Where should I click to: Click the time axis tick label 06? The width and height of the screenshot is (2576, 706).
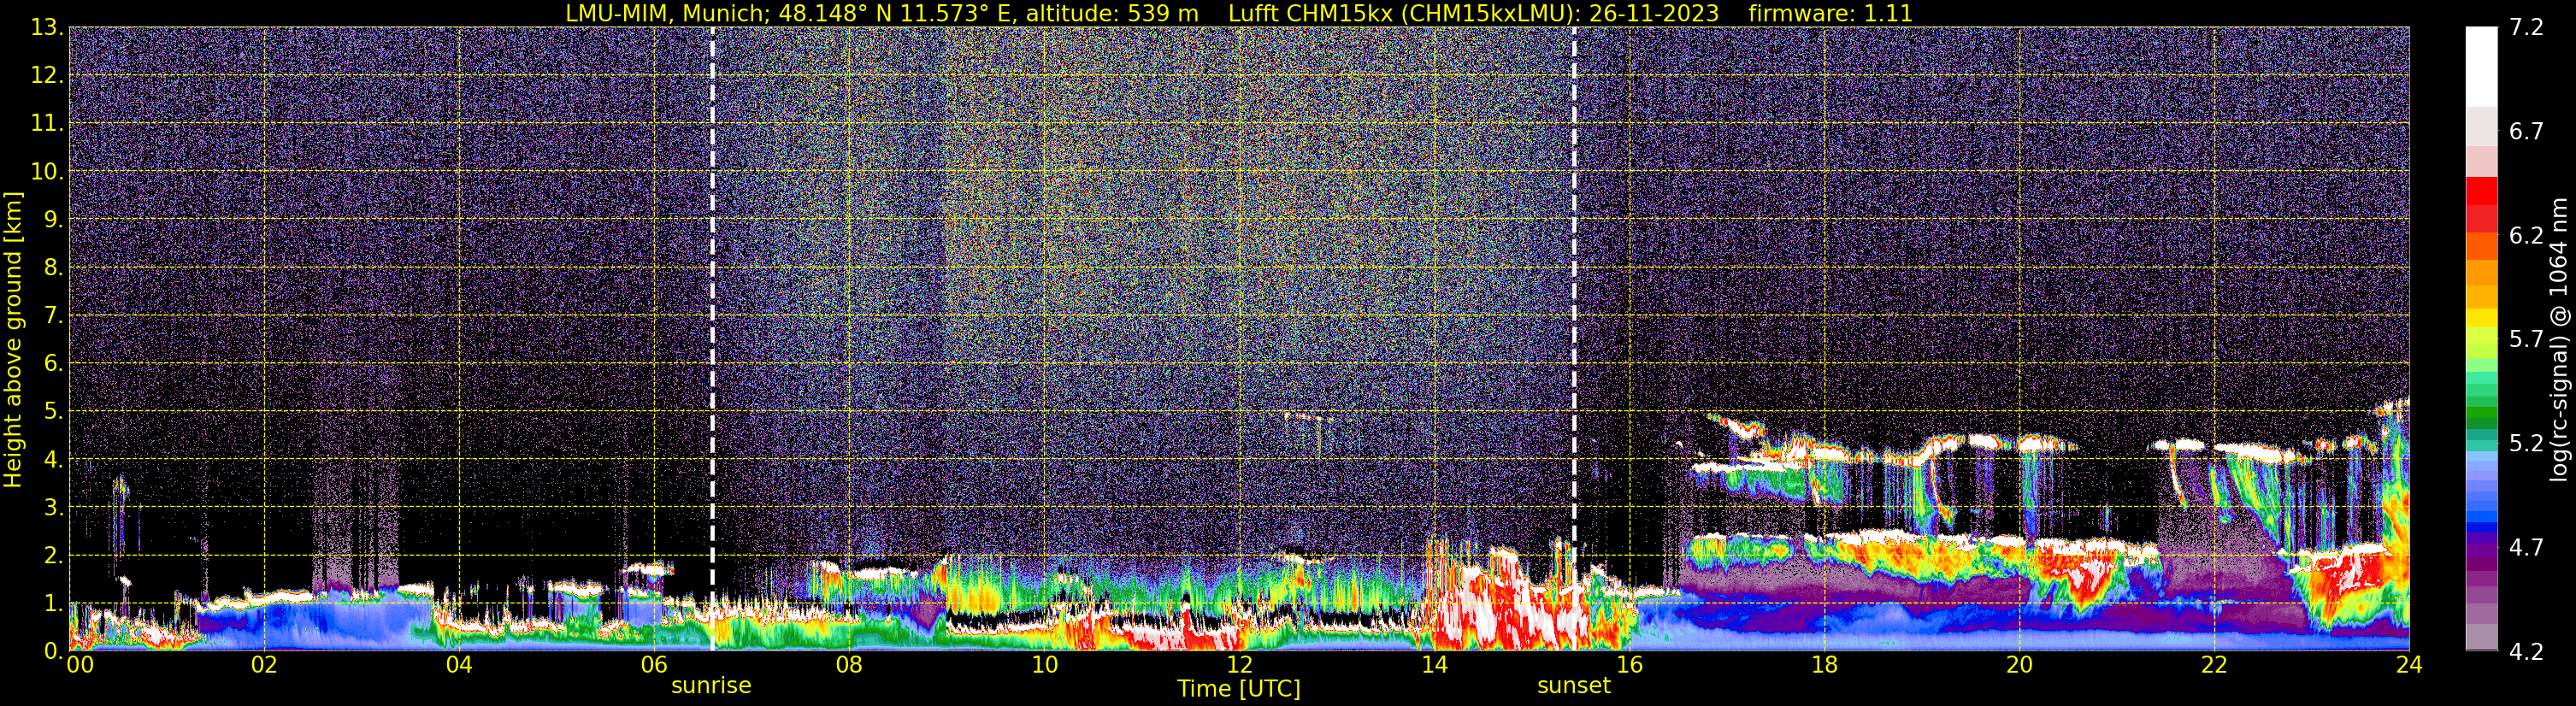[654, 665]
